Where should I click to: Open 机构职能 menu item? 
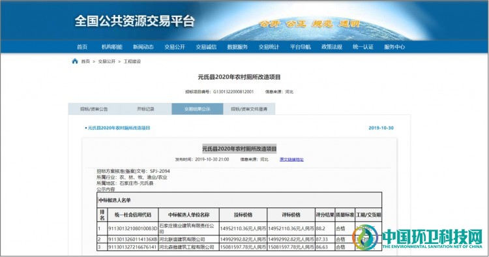112,47
